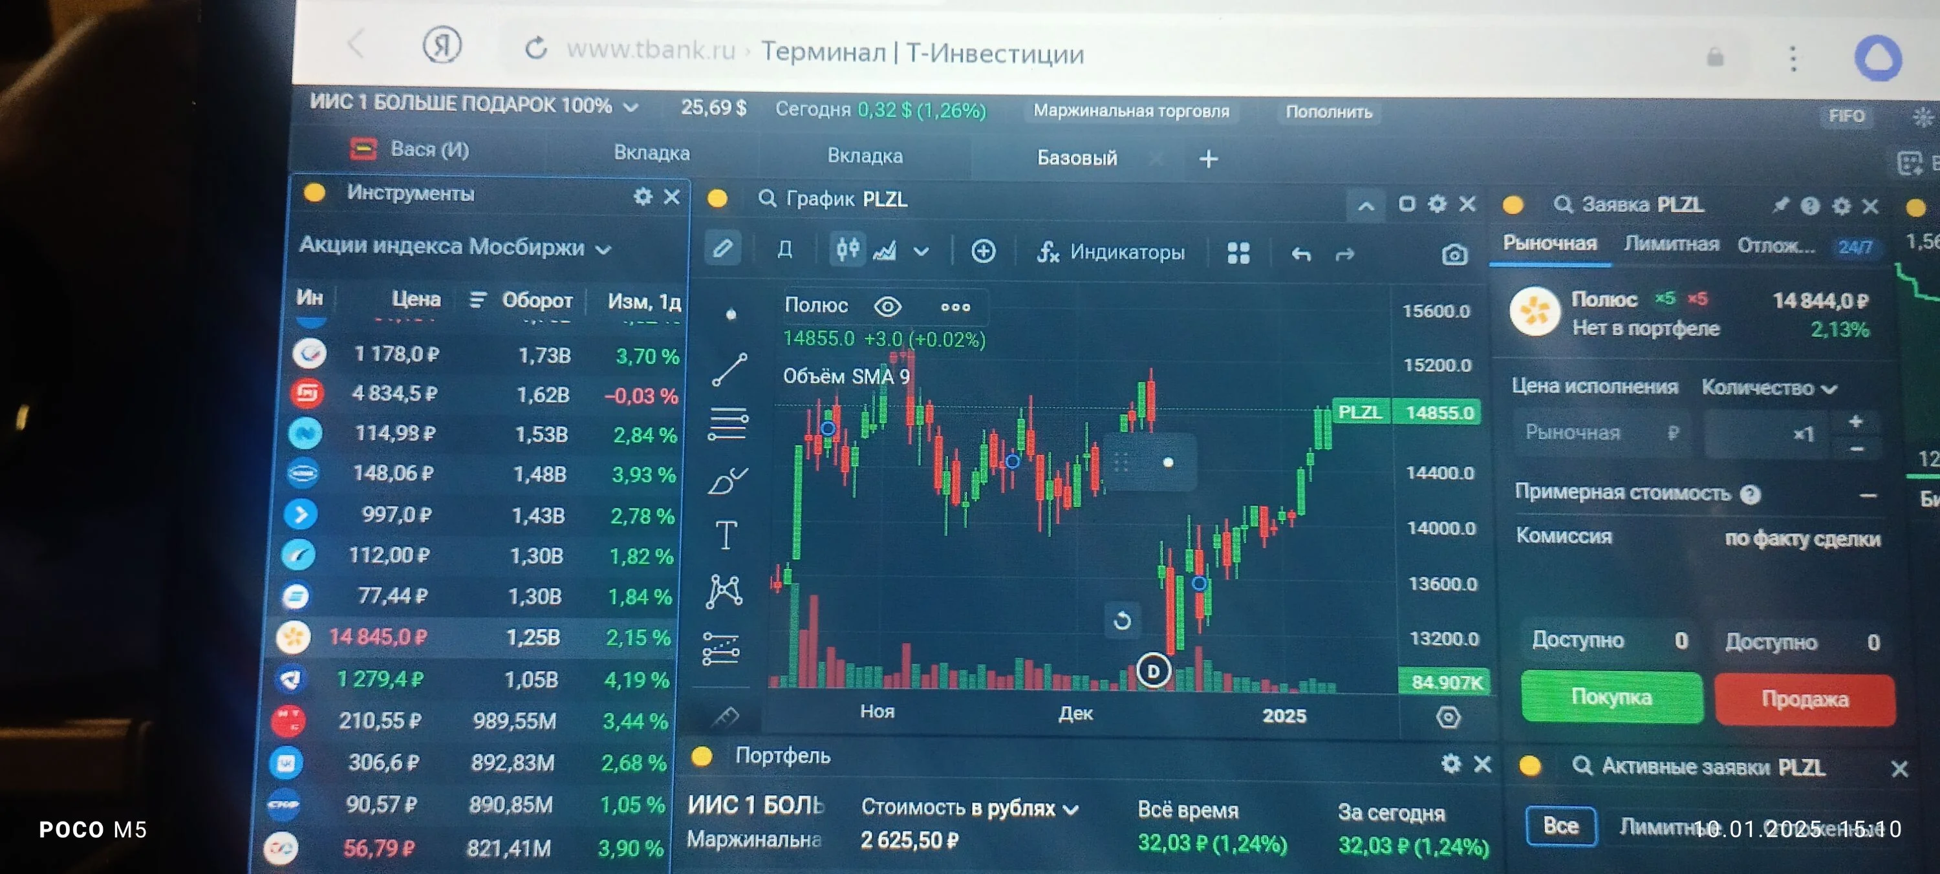Search ticker in the График PLZL header

[767, 198]
